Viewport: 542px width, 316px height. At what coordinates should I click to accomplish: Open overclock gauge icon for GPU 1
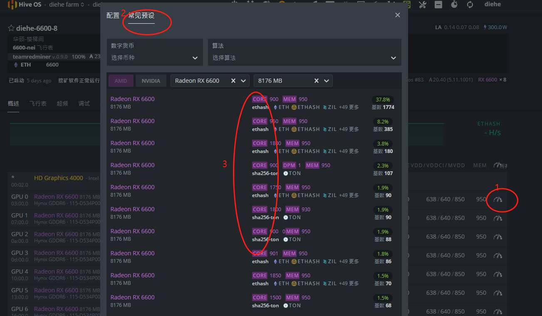[498, 218]
